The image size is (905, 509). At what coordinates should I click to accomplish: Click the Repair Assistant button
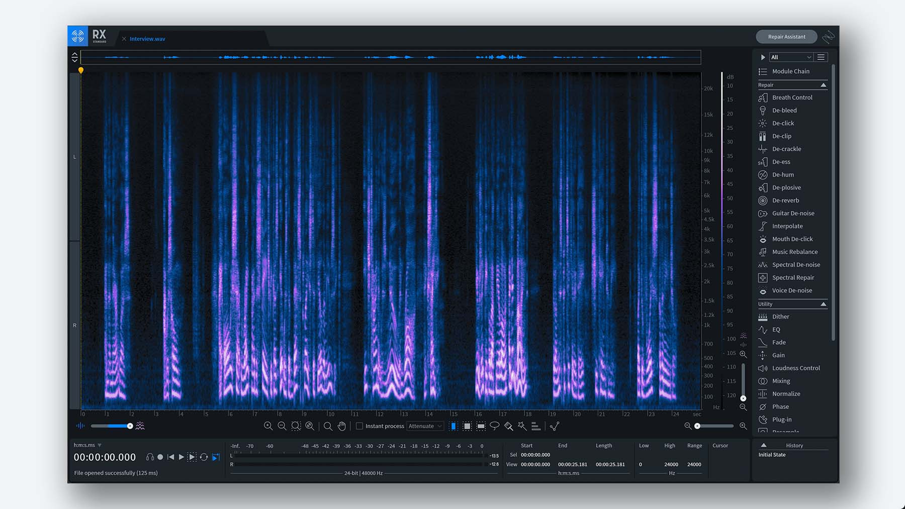pos(786,37)
